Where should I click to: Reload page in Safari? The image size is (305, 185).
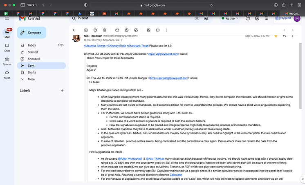[211, 5]
